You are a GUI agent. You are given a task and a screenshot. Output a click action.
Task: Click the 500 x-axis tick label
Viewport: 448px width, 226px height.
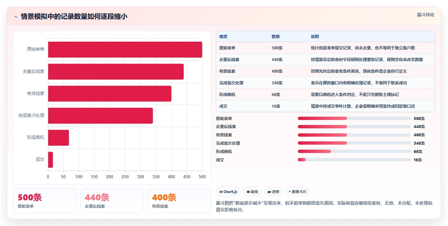[x=202, y=177]
